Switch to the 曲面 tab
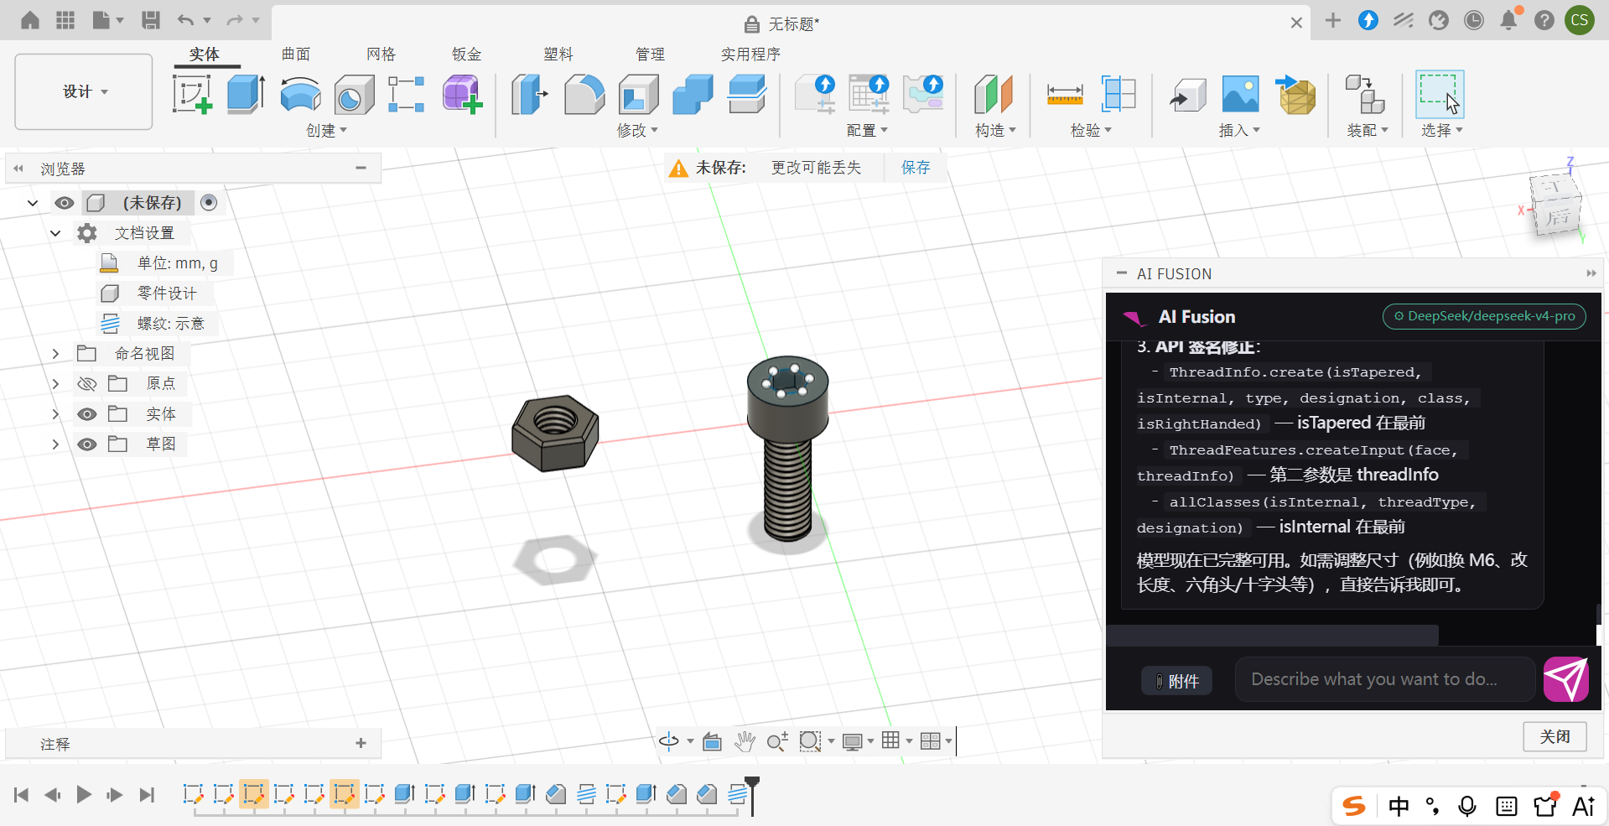 [296, 55]
